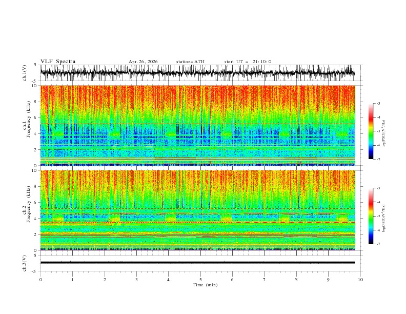Click the ch.2 spectrogram color scale bar
This screenshot has width=406, height=314.
coord(371,216)
